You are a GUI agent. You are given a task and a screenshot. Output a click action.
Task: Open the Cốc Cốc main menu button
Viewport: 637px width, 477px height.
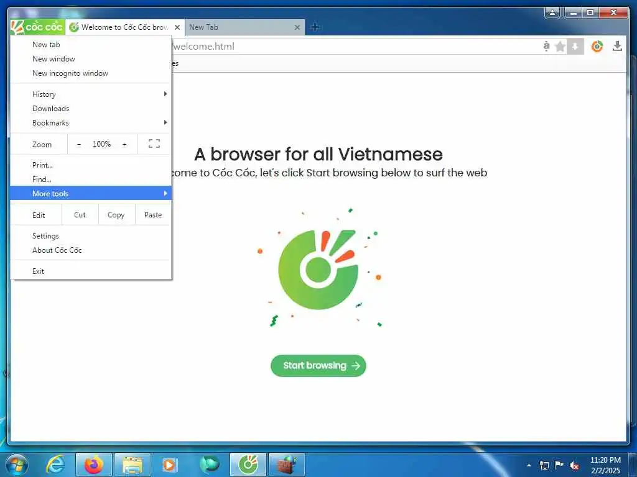click(37, 27)
